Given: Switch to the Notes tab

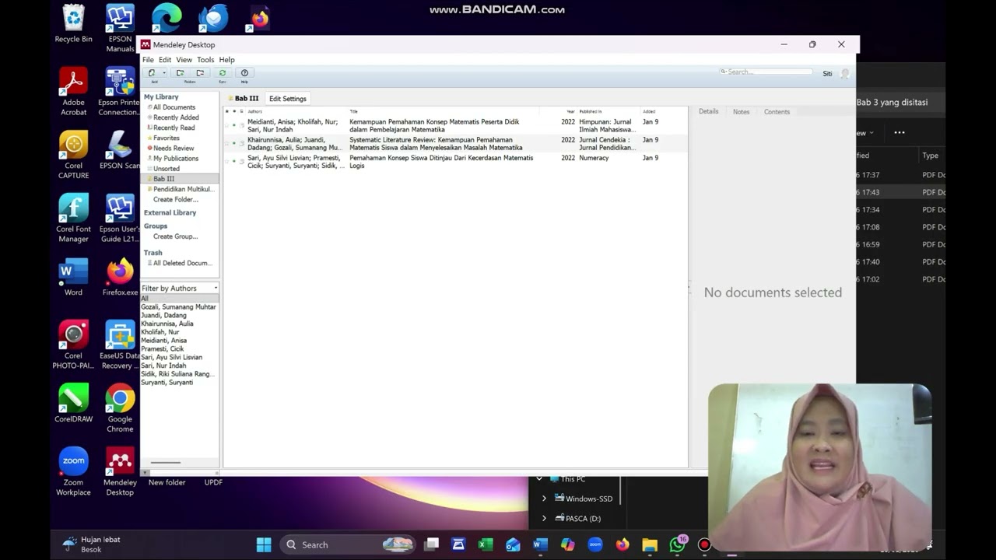Looking at the screenshot, I should pyautogui.click(x=741, y=111).
